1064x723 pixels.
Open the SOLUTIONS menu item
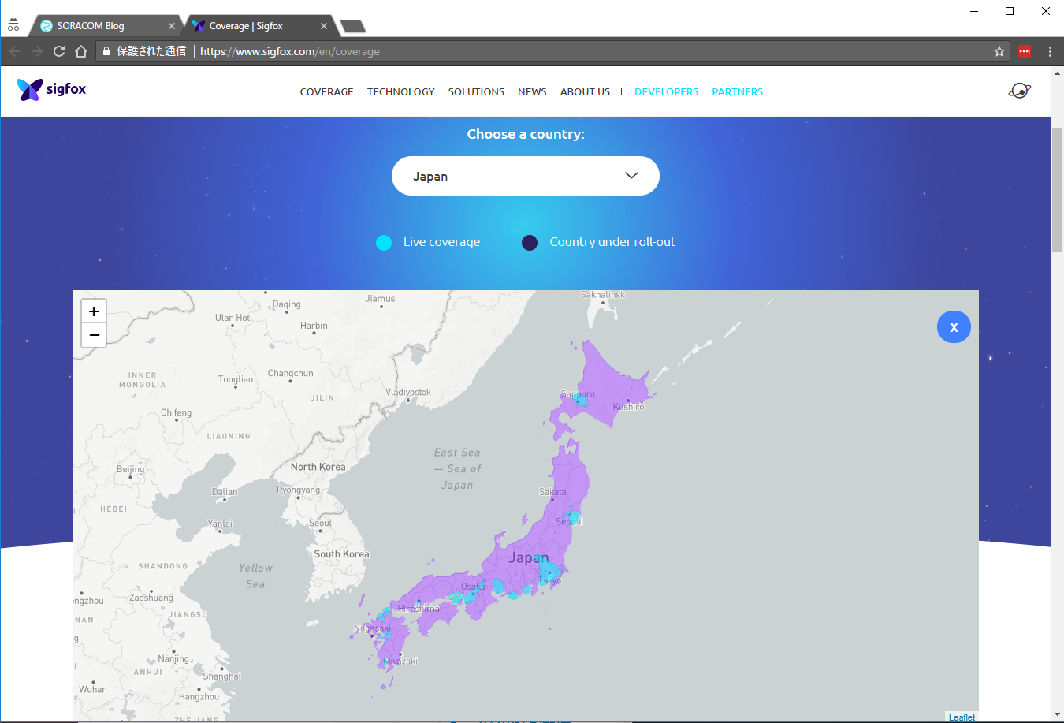point(476,92)
